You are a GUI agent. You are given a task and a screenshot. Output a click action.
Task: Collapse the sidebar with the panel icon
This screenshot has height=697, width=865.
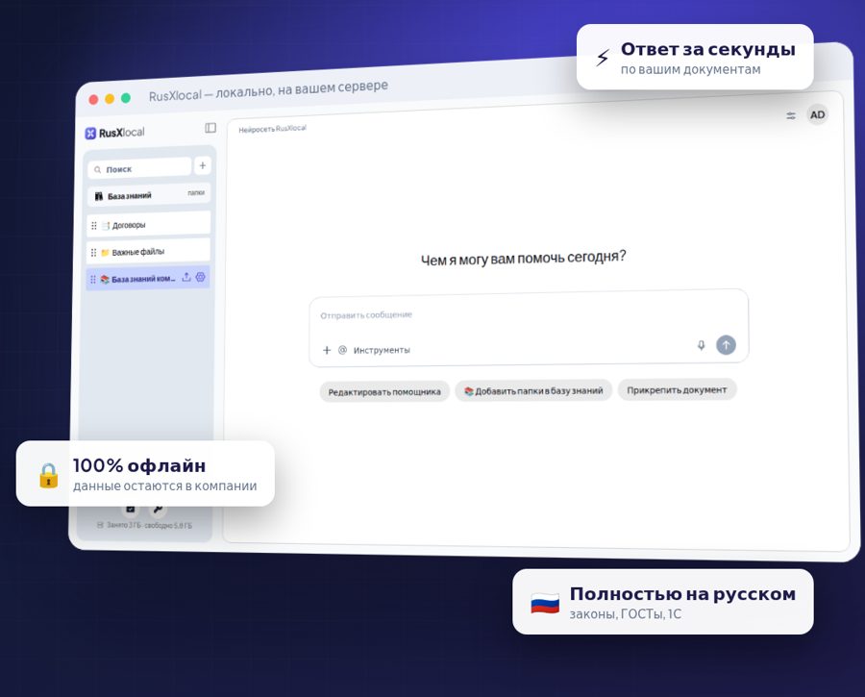(210, 128)
